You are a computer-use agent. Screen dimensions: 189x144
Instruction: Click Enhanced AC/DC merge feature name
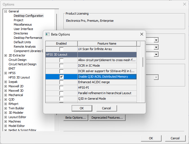(x=94, y=82)
